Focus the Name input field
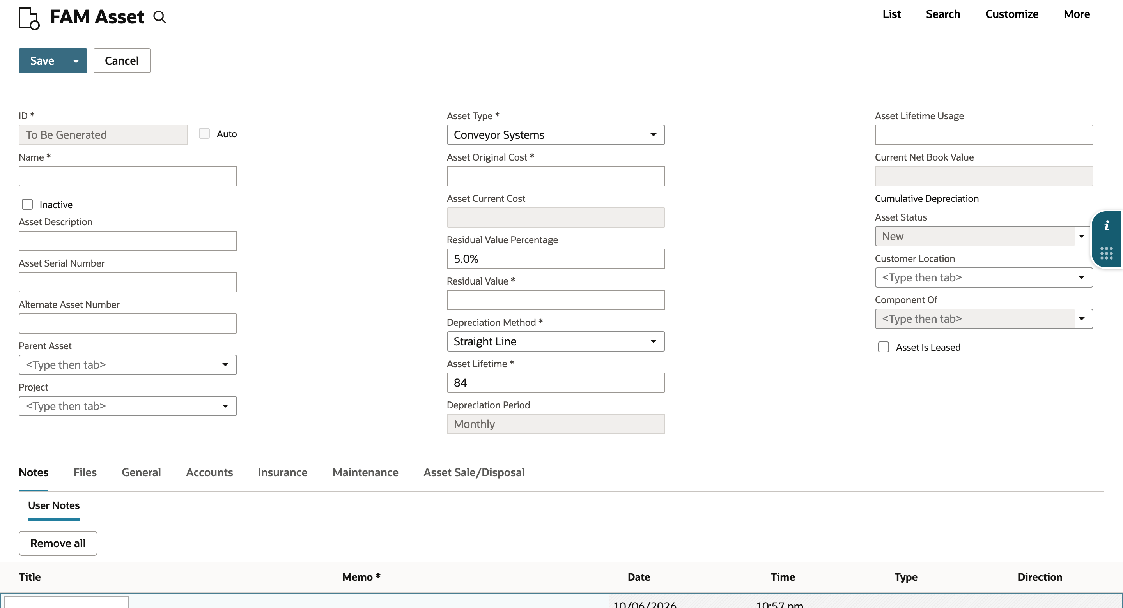 click(x=128, y=176)
